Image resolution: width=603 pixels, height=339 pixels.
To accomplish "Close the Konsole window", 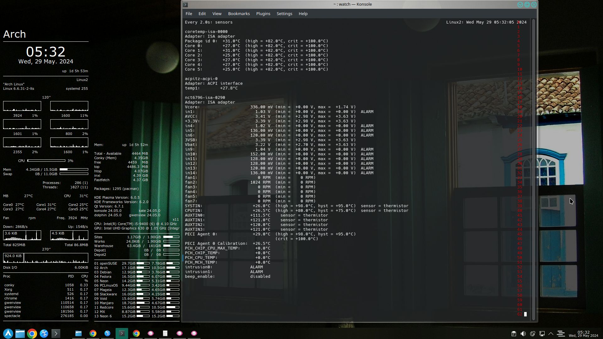I will click(x=534, y=4).
